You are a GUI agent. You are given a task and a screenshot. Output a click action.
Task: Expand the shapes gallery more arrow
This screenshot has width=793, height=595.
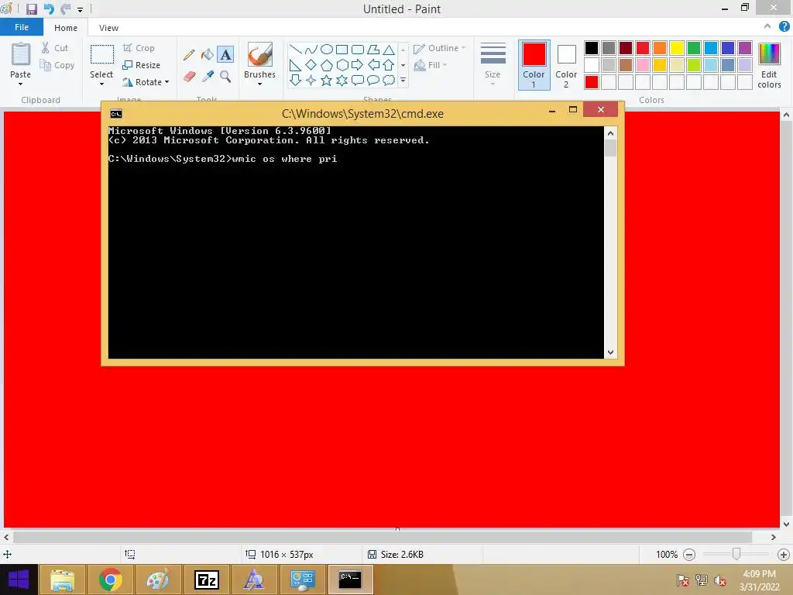(x=403, y=80)
